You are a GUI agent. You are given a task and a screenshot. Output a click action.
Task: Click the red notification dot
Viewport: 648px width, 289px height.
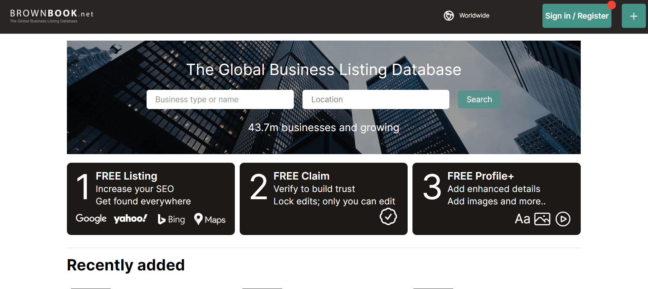point(611,5)
